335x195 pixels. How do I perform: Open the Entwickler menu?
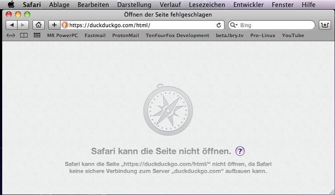pos(248,4)
